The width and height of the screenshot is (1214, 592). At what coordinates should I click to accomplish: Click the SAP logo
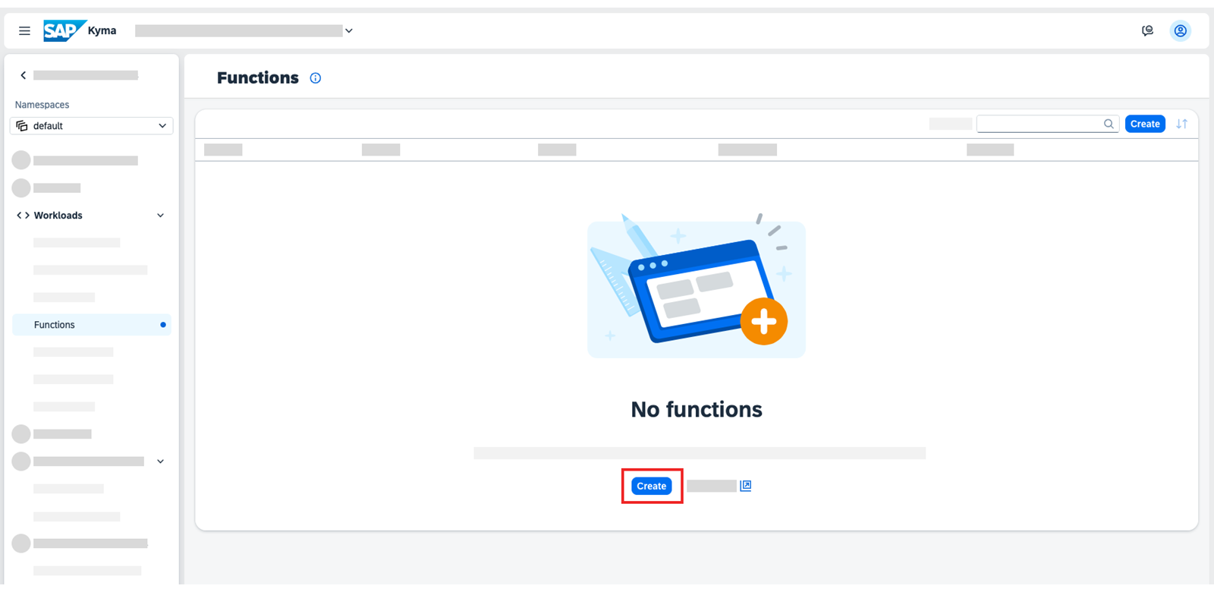[x=64, y=31]
